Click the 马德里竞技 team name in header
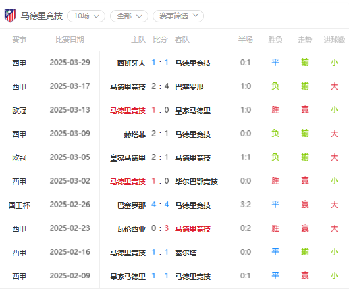 [x=41, y=16]
